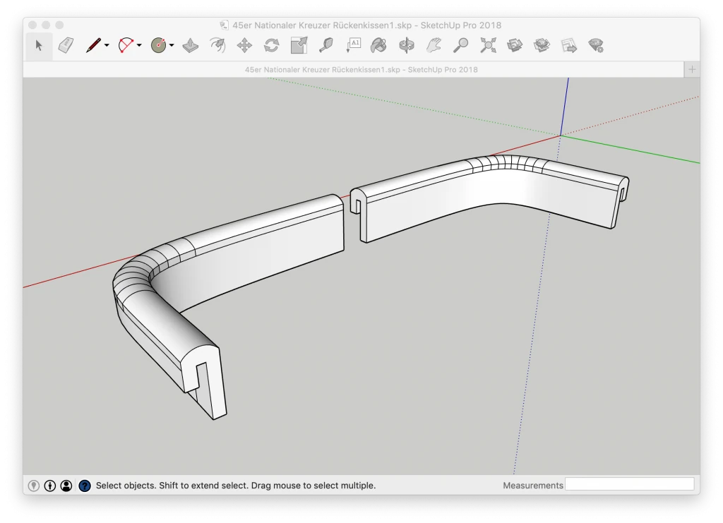This screenshot has width=723, height=523.
Task: Select the Pan hand tool
Action: pos(434,46)
